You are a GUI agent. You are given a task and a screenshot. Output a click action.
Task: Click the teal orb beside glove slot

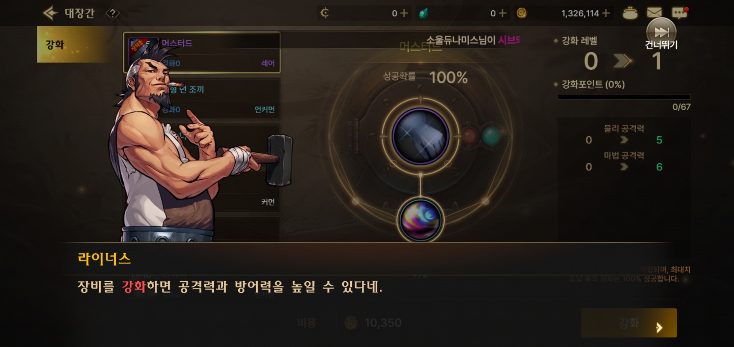pos(492,136)
